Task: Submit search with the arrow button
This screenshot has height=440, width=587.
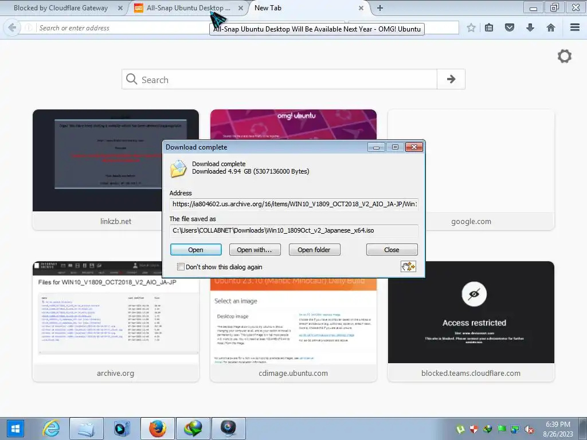Action: pos(451,79)
